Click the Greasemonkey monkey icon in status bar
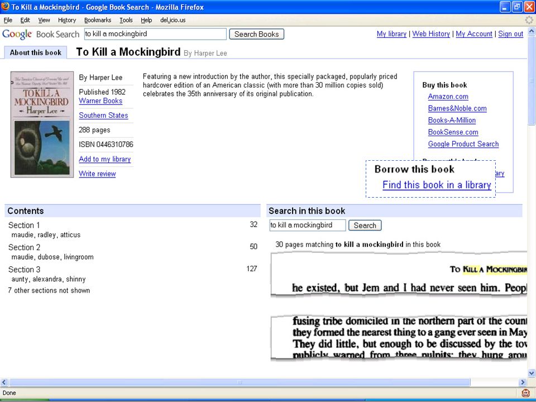The image size is (536, 402). (526, 393)
